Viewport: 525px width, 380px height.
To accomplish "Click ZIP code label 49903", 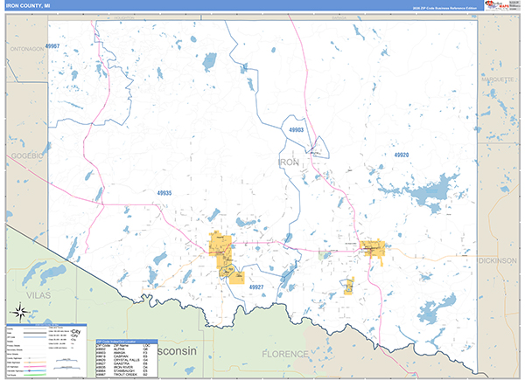I will (x=297, y=129).
